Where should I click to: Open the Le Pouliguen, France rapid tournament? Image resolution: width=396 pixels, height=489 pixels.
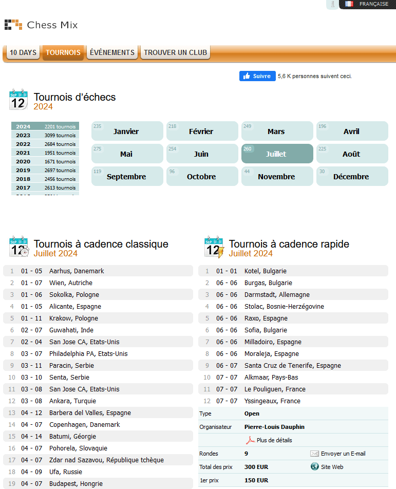[293, 389]
